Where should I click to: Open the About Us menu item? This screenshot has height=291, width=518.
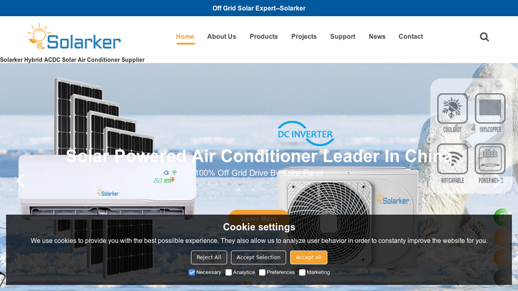(221, 37)
